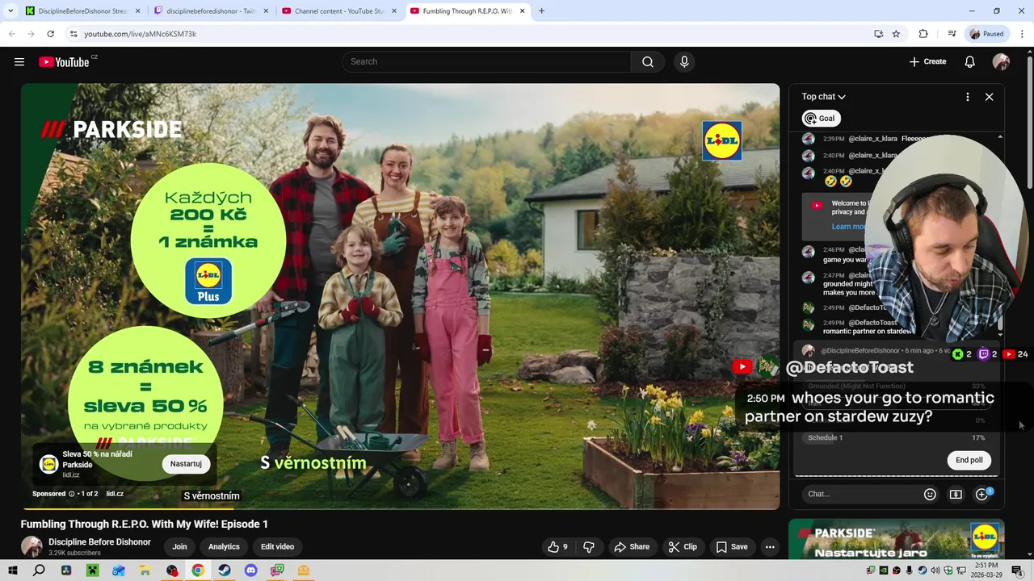The image size is (1034, 581).
Task: Open the emoji picker in chat
Action: [930, 494]
